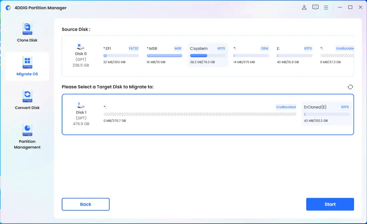Open the Clone Disk sidebar icon

click(27, 29)
